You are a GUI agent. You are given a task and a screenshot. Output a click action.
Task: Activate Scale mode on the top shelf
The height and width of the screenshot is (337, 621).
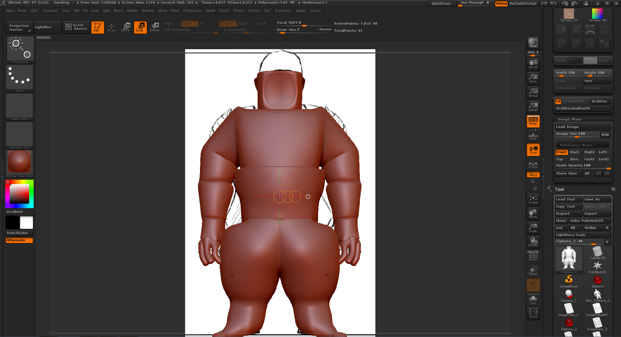click(140, 27)
